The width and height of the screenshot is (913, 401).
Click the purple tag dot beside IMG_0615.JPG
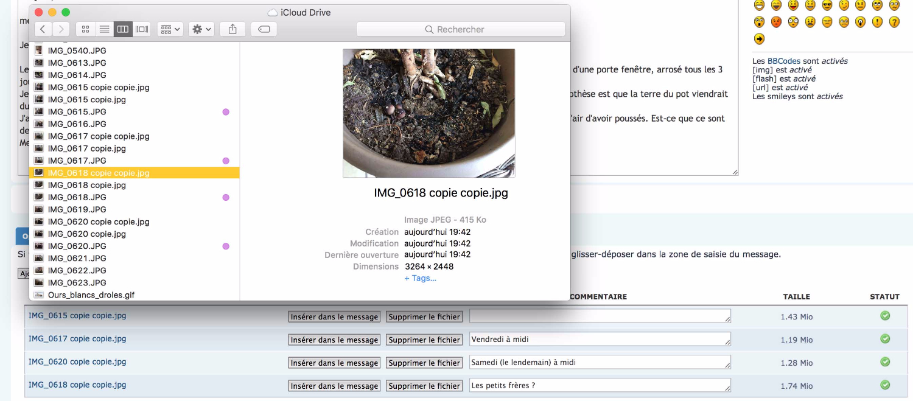click(226, 112)
